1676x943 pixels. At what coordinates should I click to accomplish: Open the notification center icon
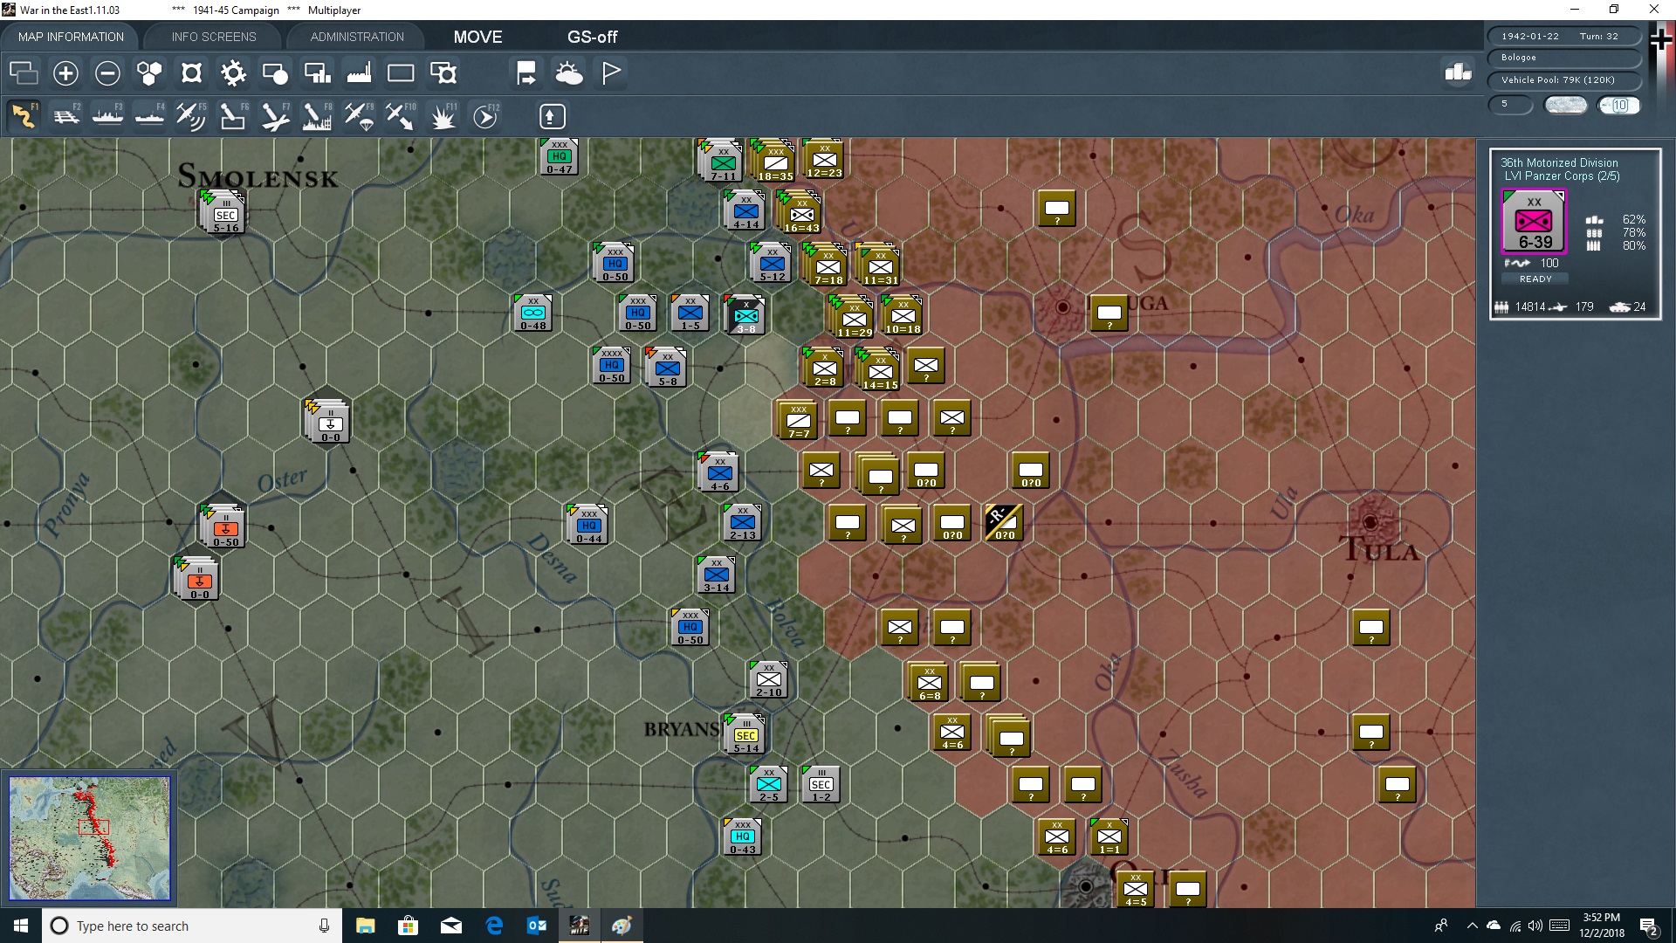pos(1649,926)
